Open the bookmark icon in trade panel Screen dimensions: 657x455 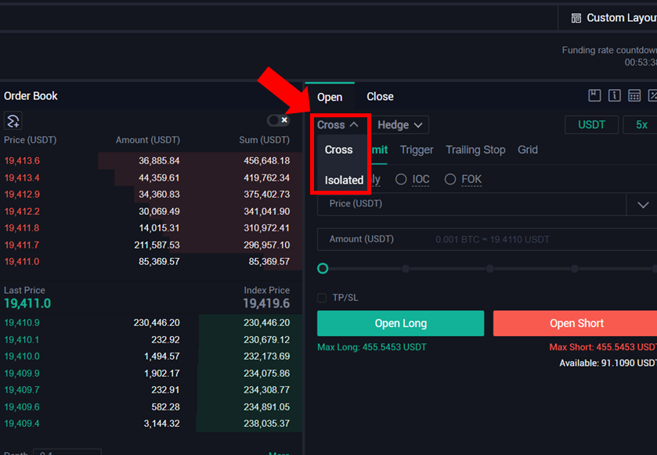594,96
